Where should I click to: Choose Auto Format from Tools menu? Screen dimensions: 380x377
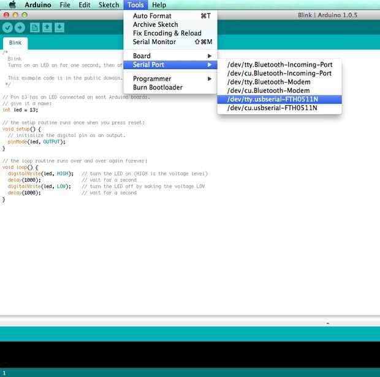[x=170, y=16]
